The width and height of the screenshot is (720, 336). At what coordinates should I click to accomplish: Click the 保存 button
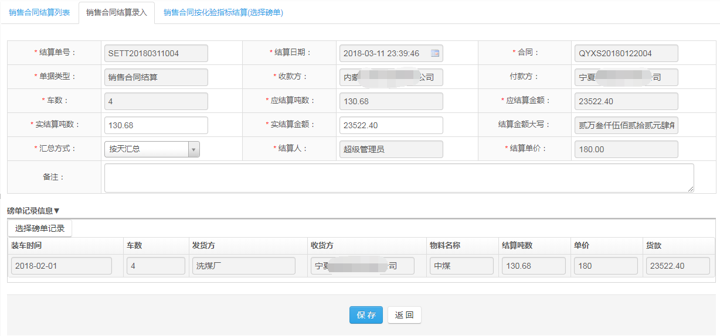tap(366, 315)
